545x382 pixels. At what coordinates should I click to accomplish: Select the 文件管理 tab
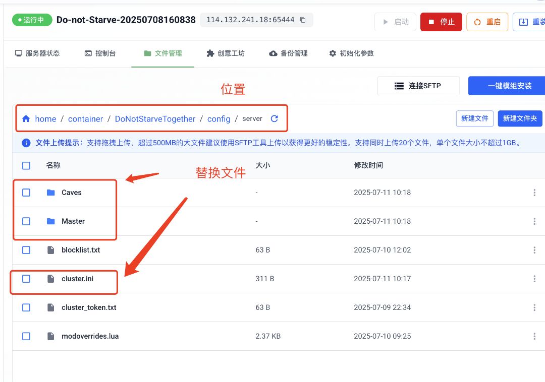click(162, 53)
